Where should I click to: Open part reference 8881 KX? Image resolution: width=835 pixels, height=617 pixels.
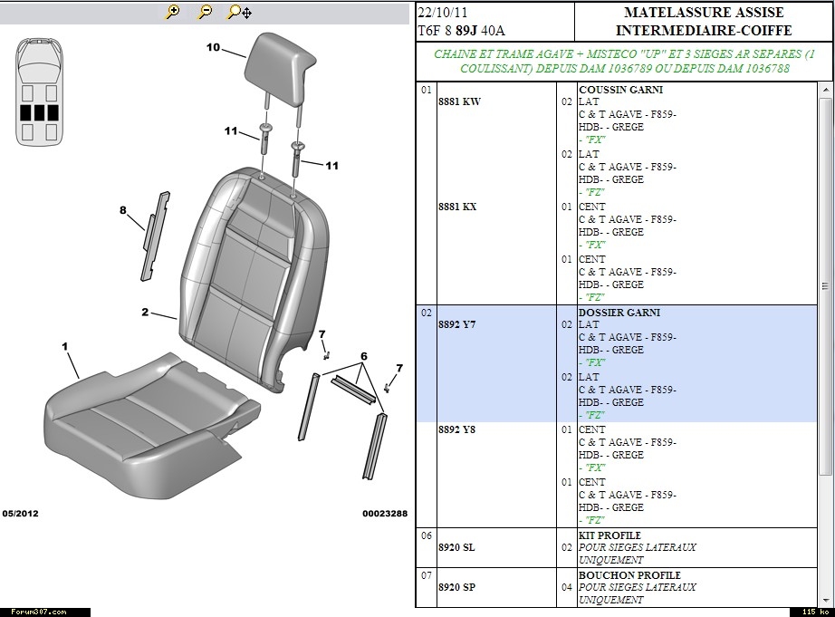coord(457,207)
